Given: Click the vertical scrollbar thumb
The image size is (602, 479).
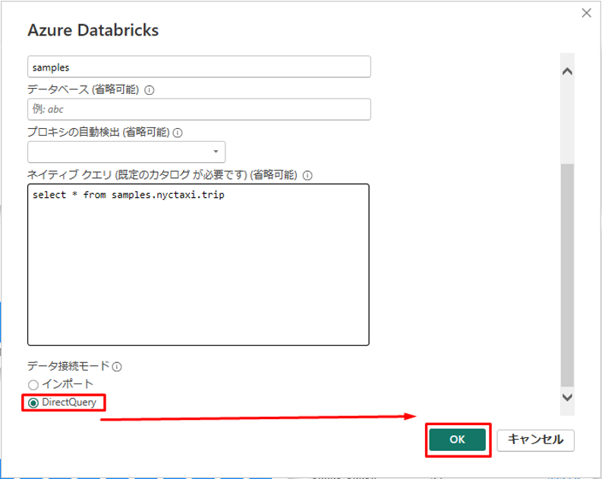Looking at the screenshot, I should (567, 275).
